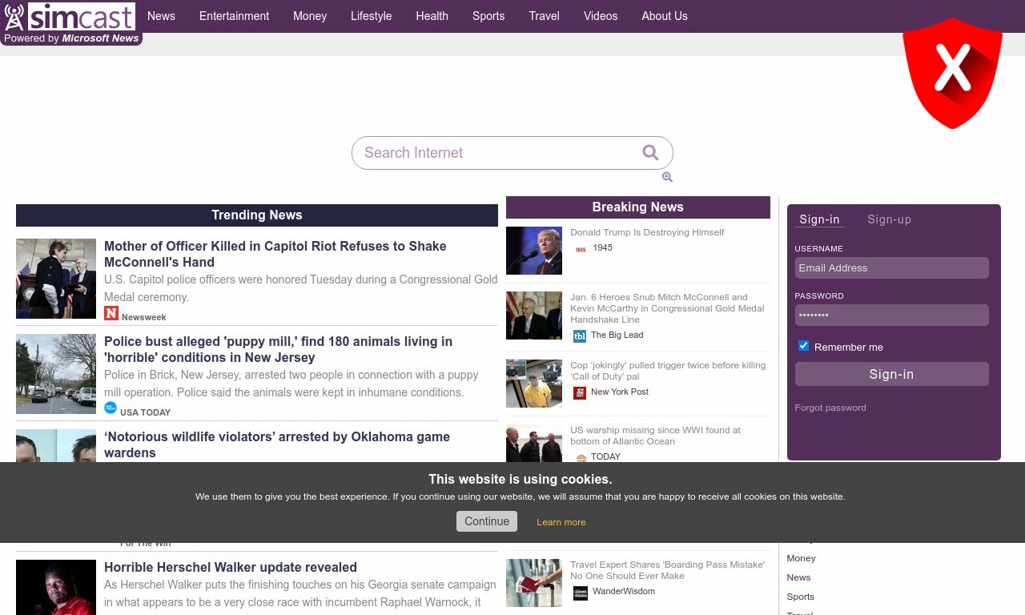Click the 1945 source icon
The width and height of the screenshot is (1025, 615).
coord(580,249)
